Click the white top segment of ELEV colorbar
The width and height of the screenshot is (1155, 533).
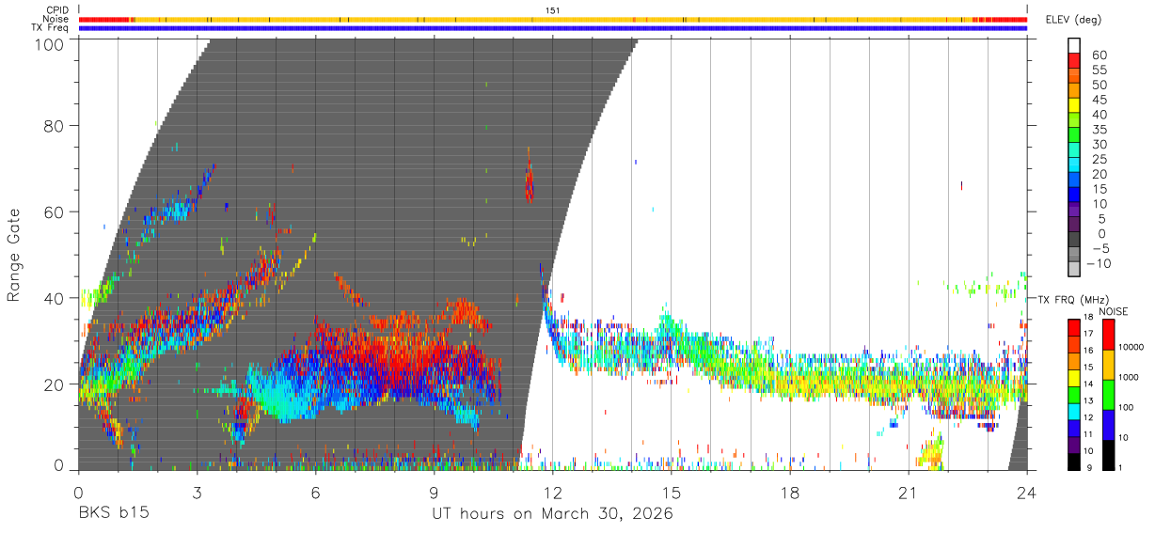point(1074,45)
